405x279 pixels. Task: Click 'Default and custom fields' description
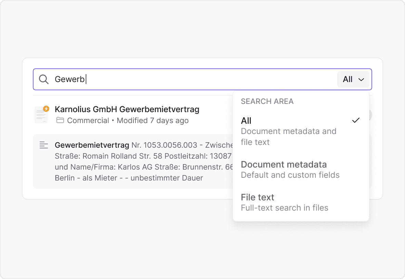[290, 175]
